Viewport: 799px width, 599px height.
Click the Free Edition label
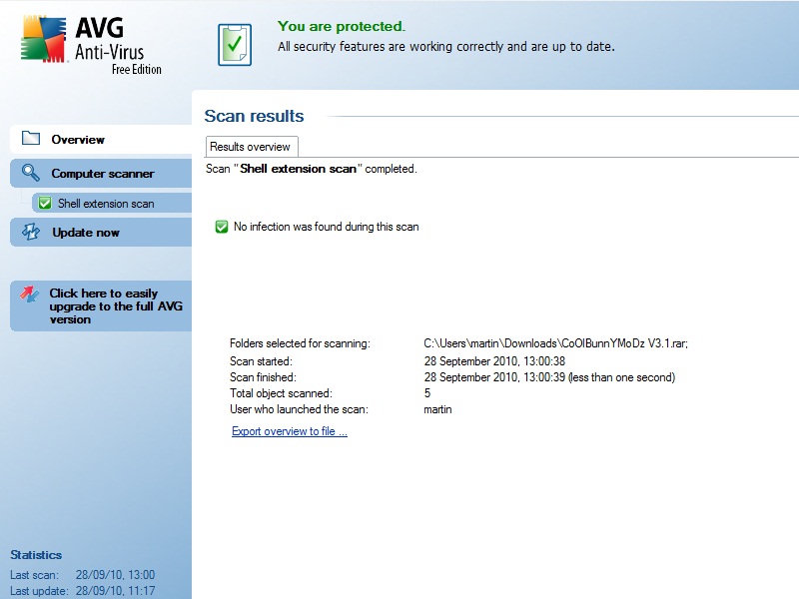pos(137,69)
